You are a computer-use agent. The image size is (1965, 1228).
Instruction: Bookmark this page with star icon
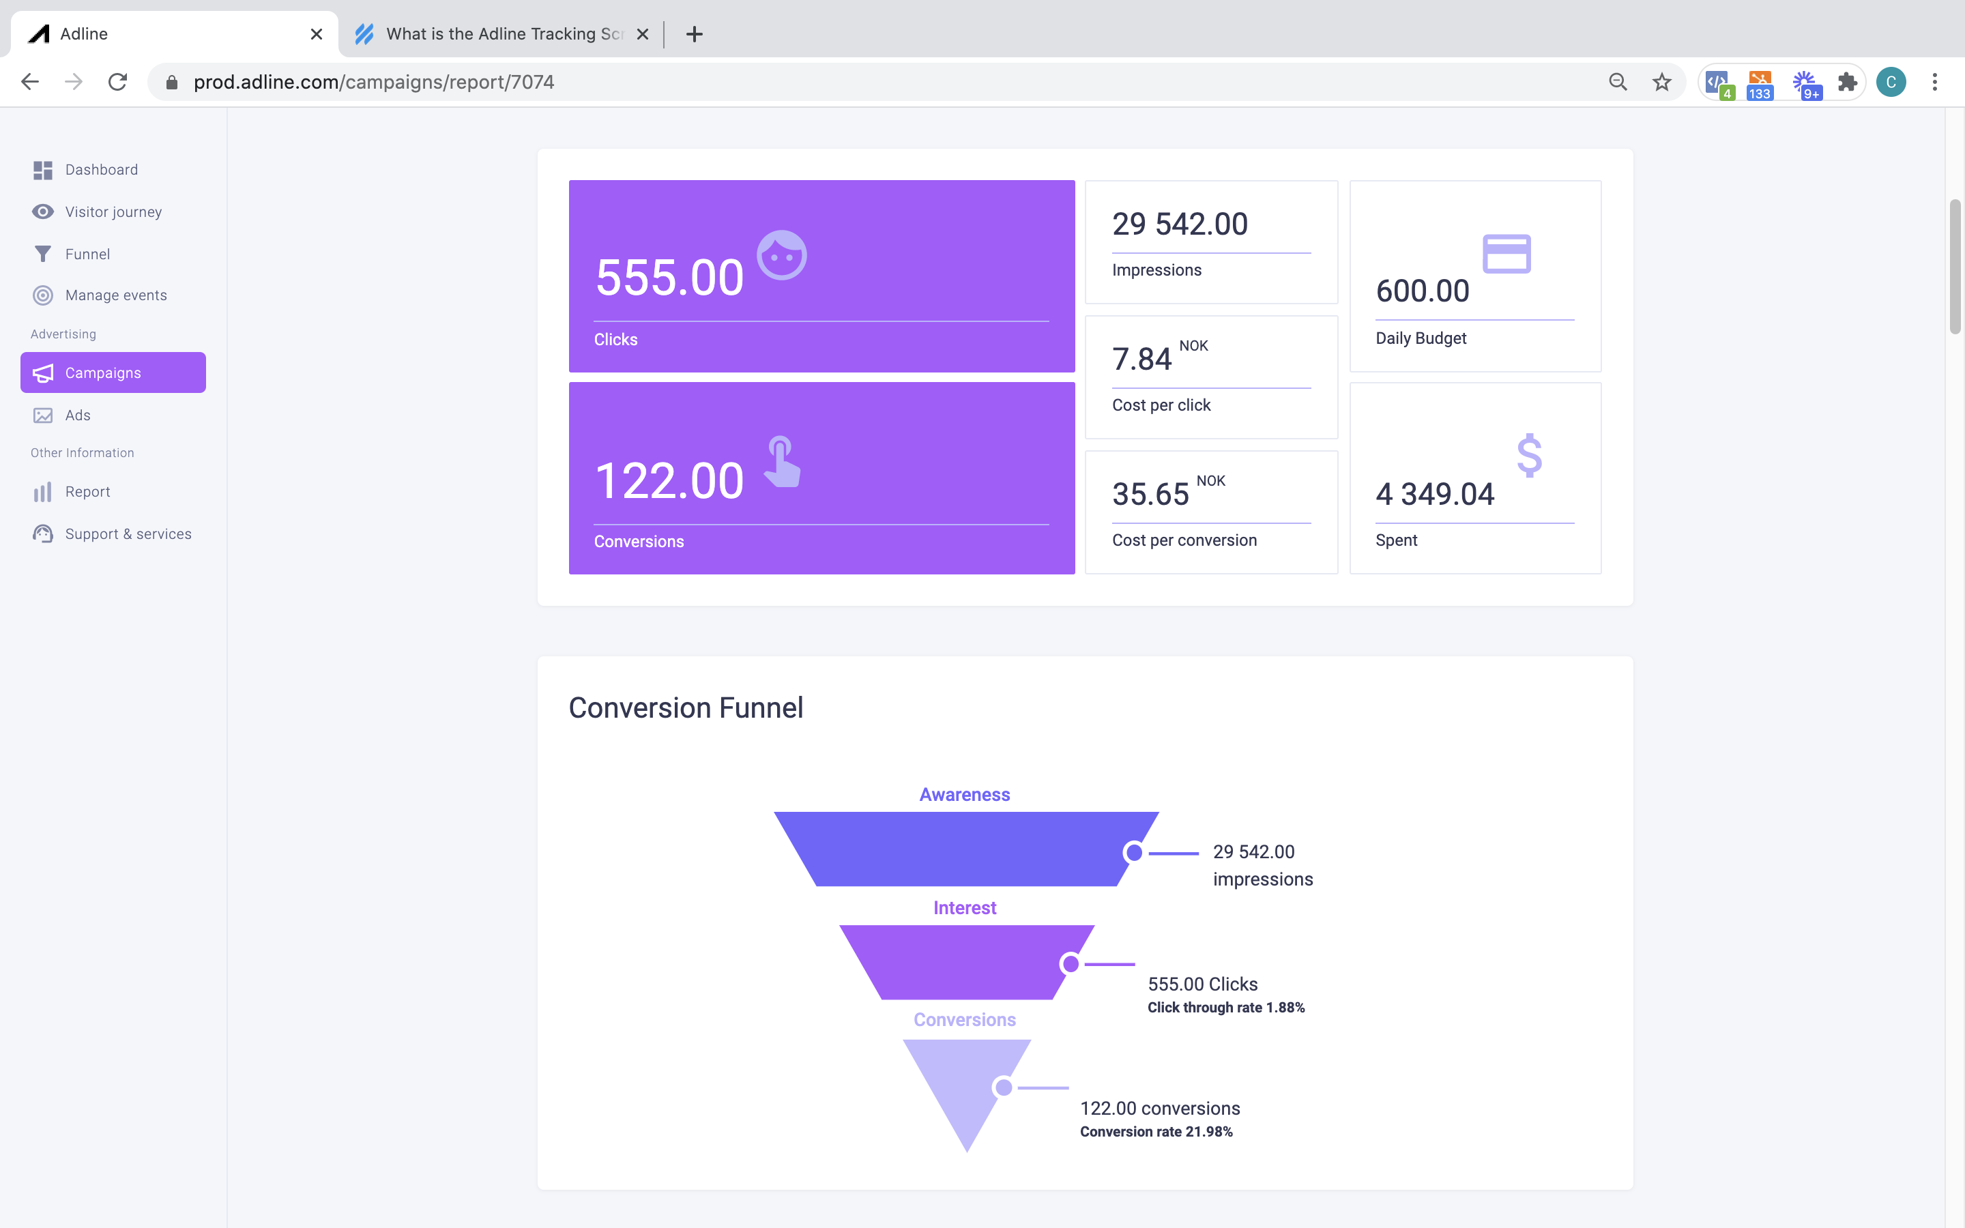click(x=1662, y=82)
